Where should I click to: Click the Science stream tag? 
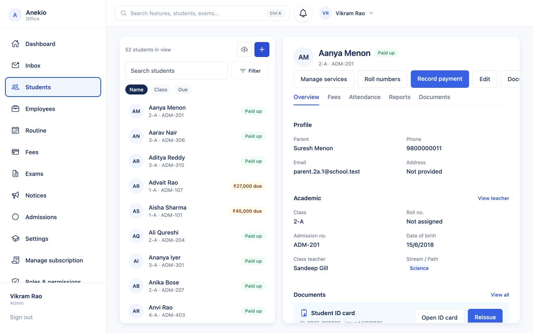click(x=419, y=268)
